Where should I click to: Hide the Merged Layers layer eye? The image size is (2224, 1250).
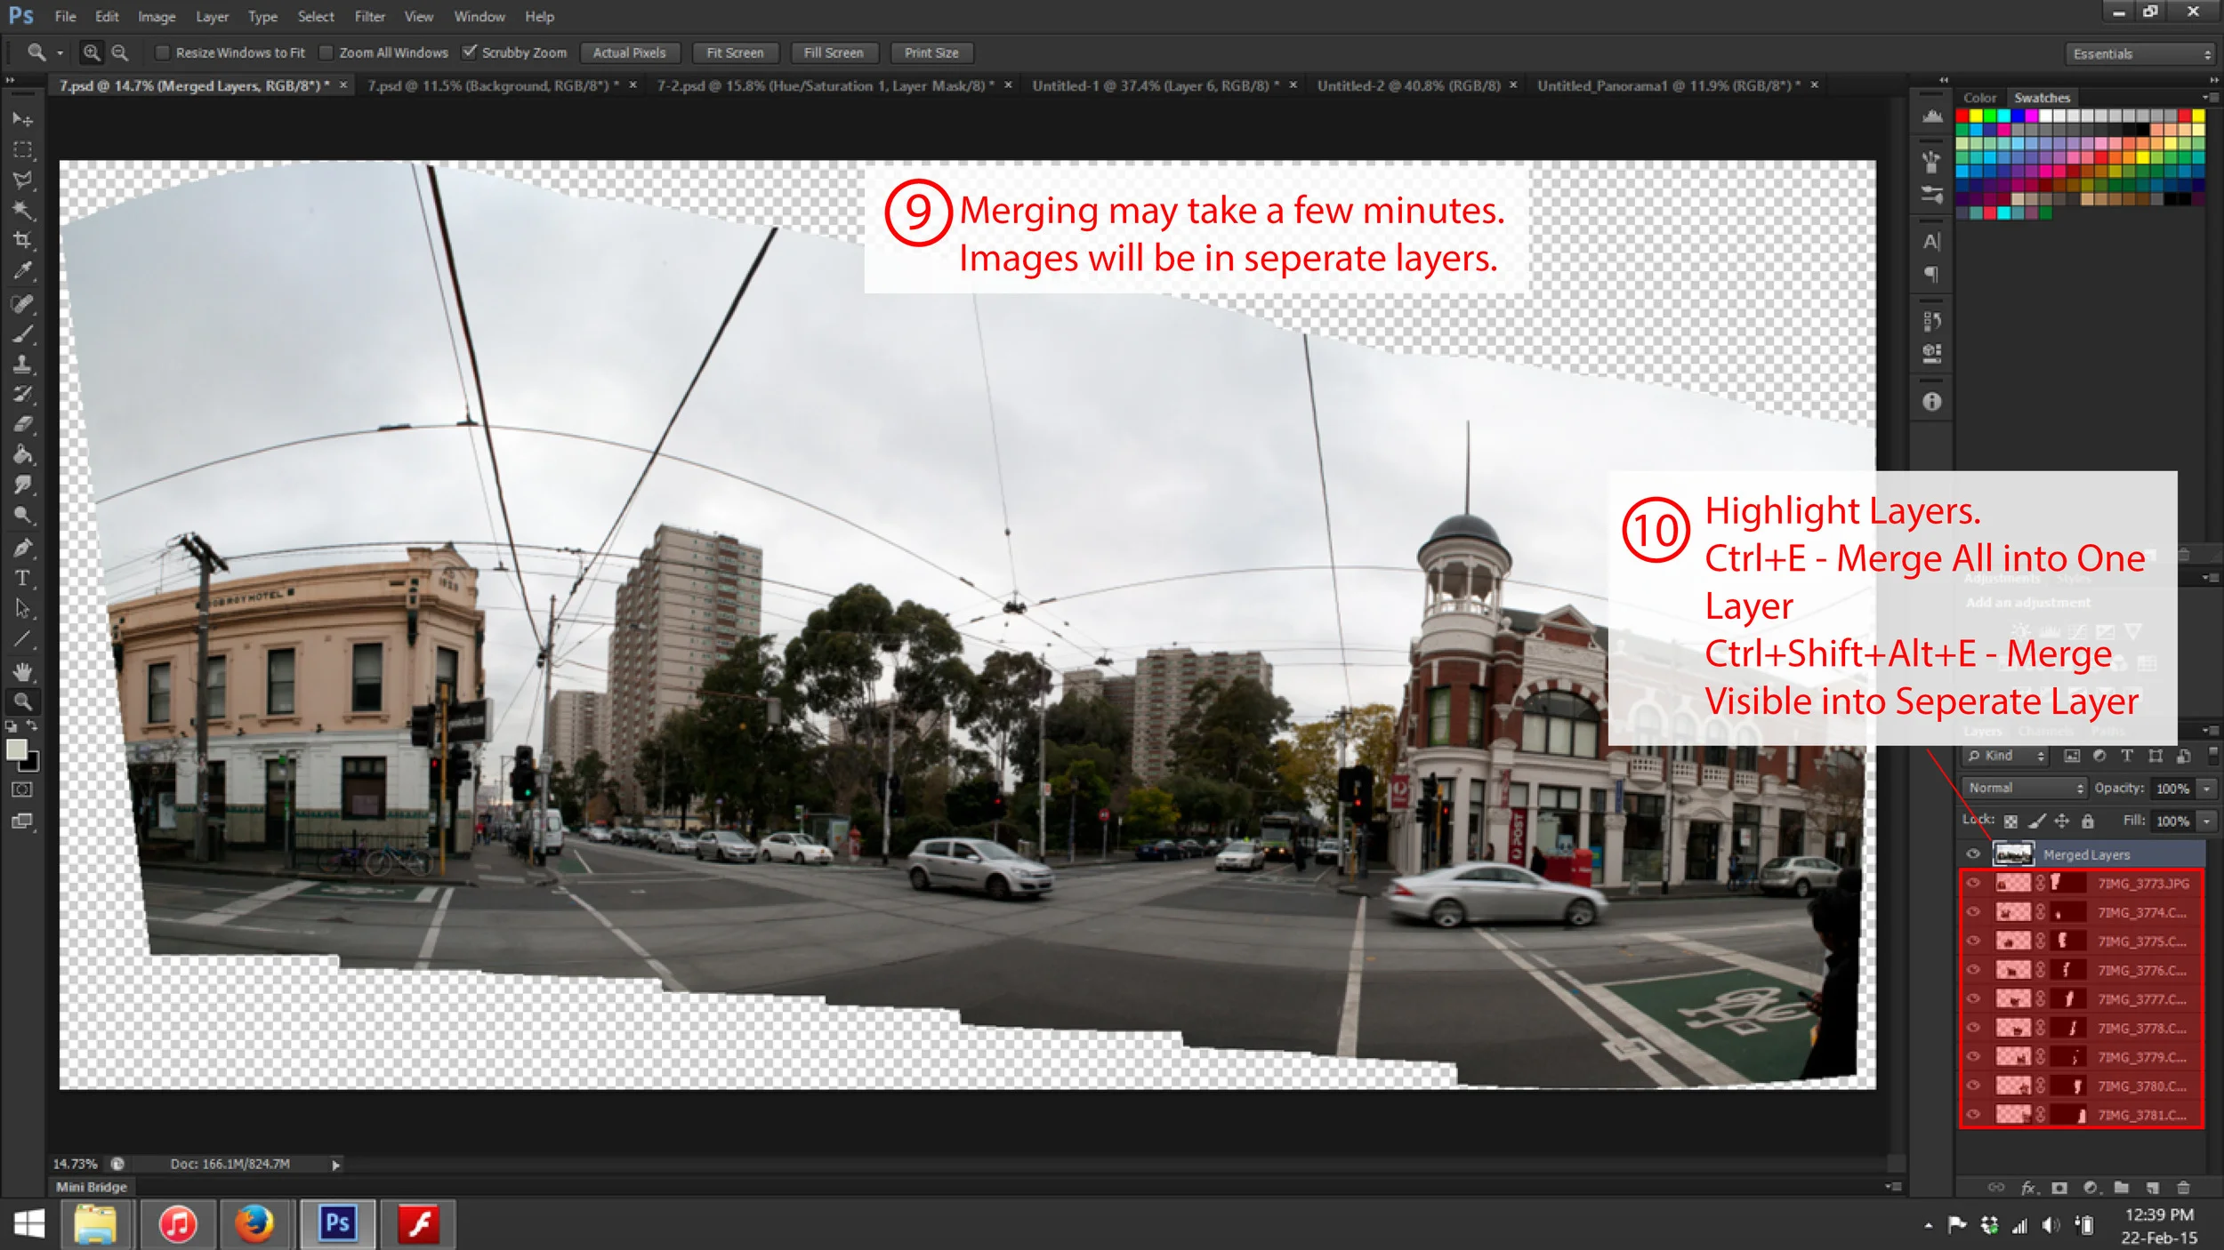[x=1972, y=853]
